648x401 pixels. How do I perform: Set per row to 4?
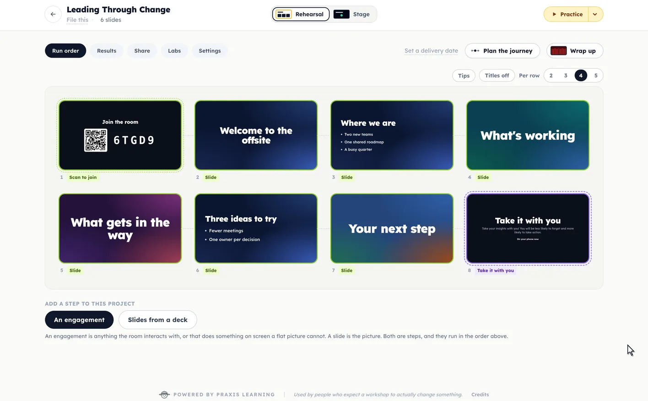[x=581, y=76]
